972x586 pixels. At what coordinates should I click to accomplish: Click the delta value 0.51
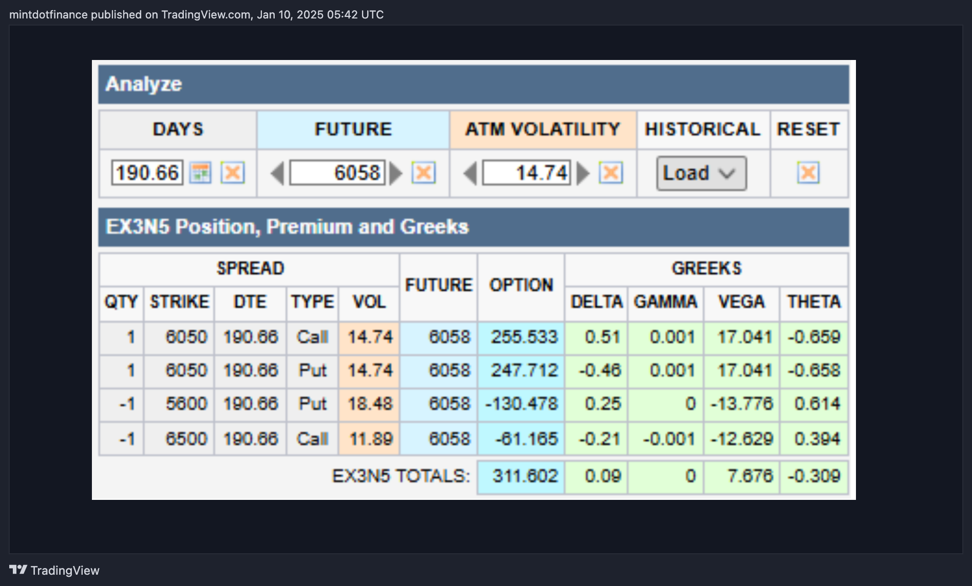click(597, 337)
